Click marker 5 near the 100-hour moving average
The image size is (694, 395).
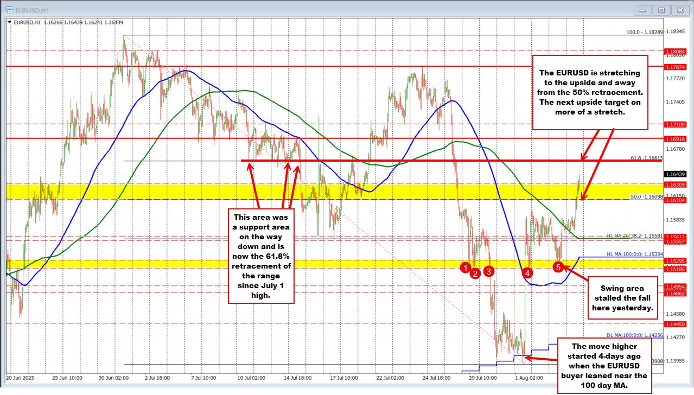[558, 266]
